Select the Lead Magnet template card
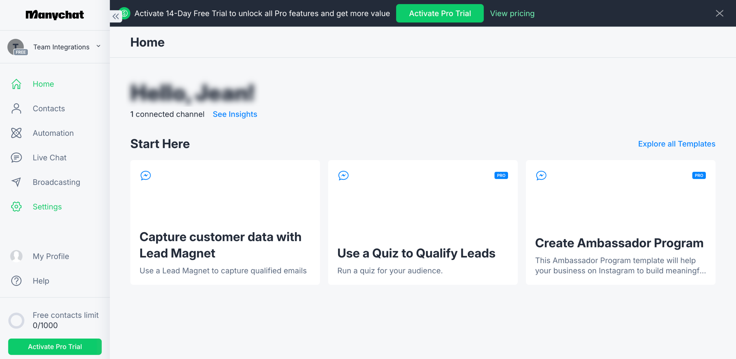This screenshot has height=359, width=736. point(225,222)
